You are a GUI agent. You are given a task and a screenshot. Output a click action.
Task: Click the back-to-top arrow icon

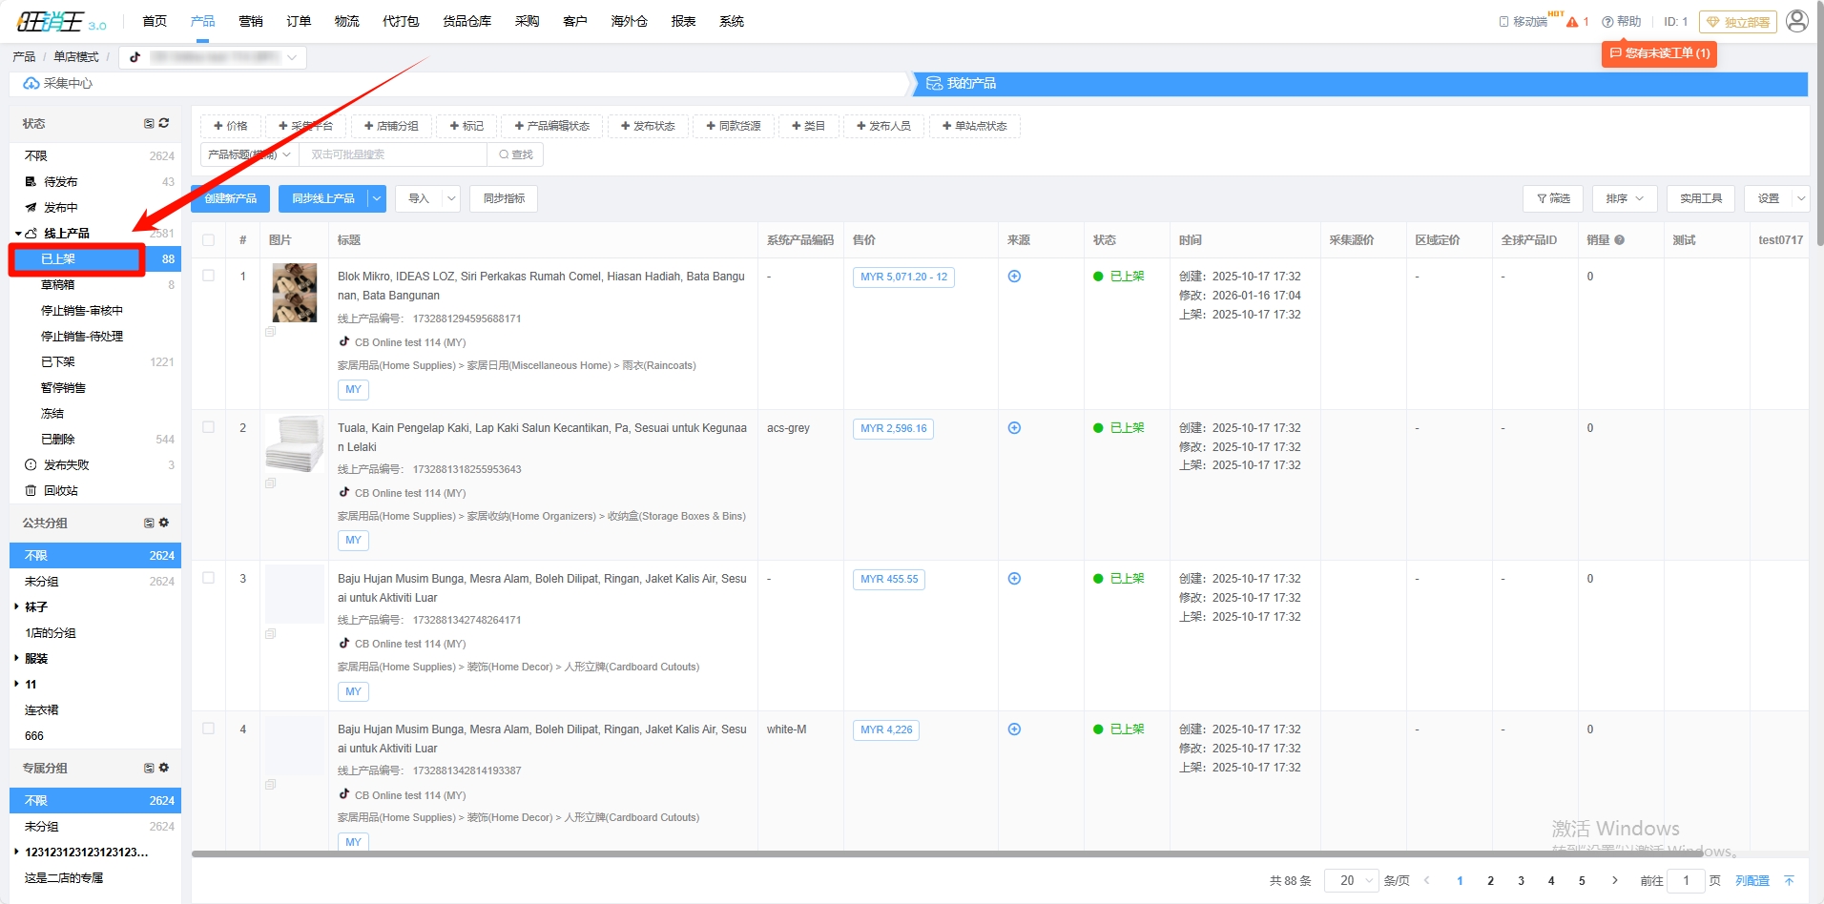(1789, 880)
